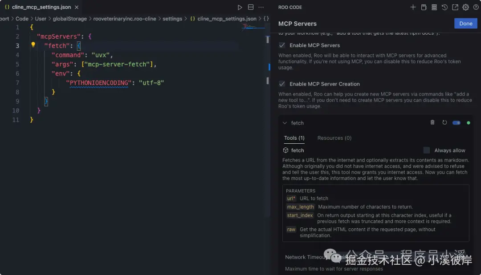
Task: Click the raw parameter label
Action: 291,229
